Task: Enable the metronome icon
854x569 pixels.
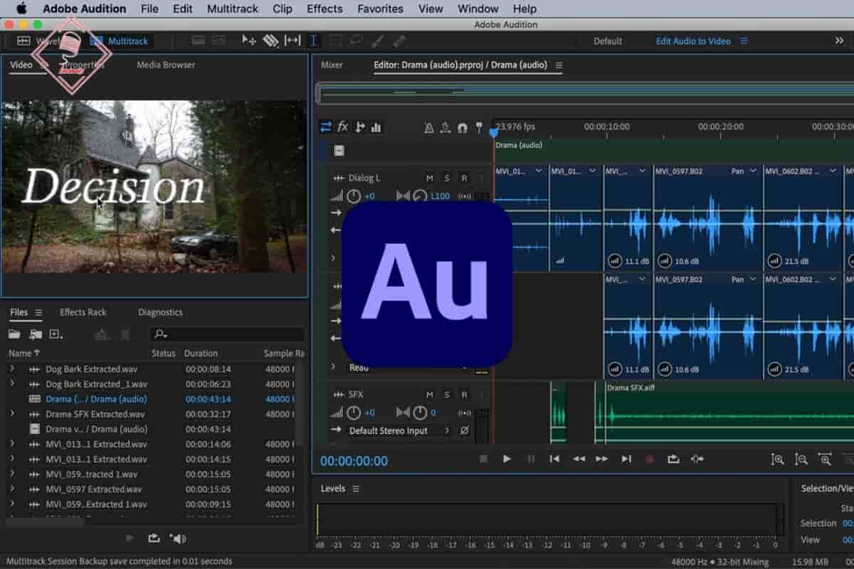Action: click(428, 127)
